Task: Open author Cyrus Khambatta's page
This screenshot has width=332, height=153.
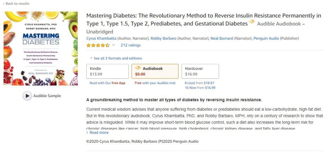Action: (101, 38)
